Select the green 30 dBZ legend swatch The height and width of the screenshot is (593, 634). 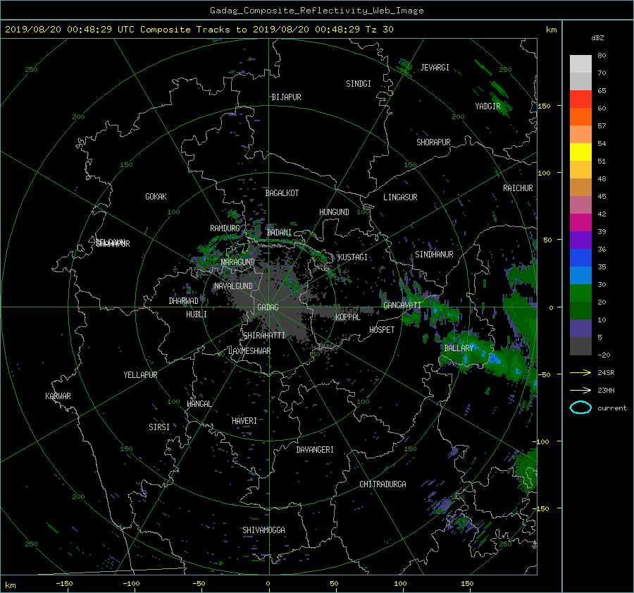[x=580, y=293]
